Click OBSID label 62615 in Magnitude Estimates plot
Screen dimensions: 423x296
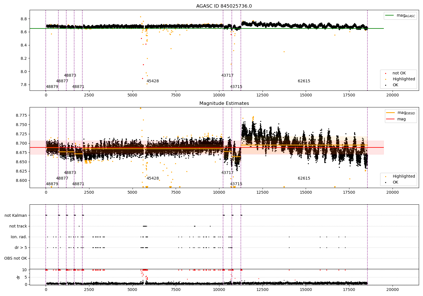coord(304,178)
